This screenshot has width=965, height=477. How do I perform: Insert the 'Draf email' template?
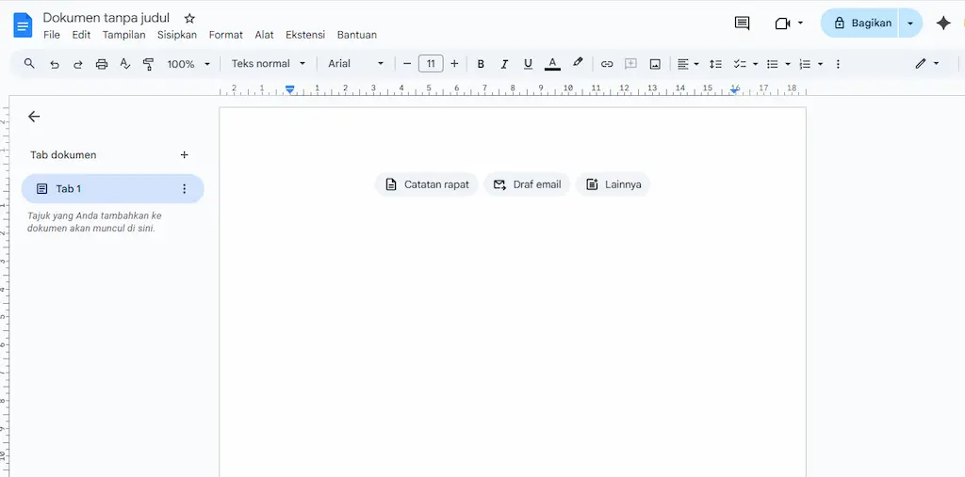pyautogui.click(x=527, y=184)
